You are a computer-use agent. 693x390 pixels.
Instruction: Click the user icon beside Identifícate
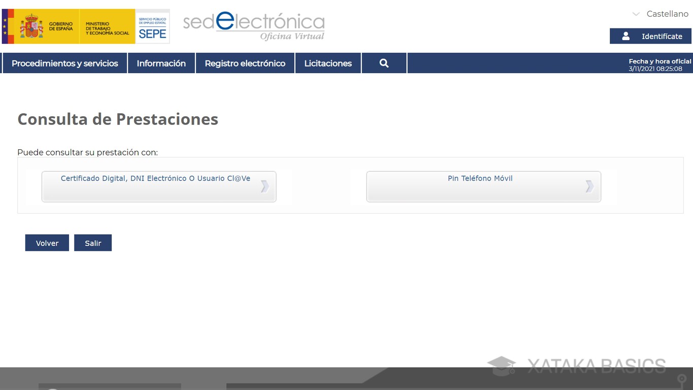(626, 36)
